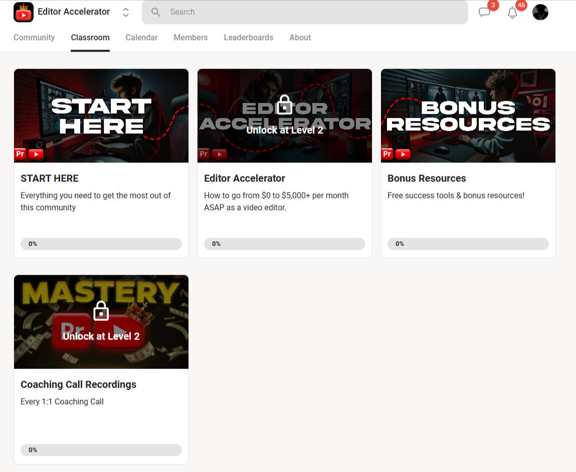Switch to the Community tab

click(x=34, y=38)
